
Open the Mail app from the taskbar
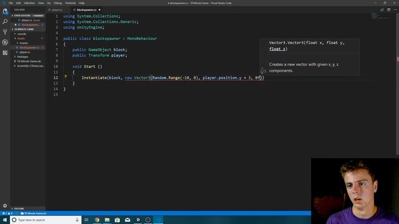coord(127,220)
